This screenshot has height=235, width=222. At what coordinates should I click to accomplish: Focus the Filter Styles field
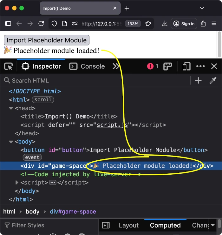(49, 225)
